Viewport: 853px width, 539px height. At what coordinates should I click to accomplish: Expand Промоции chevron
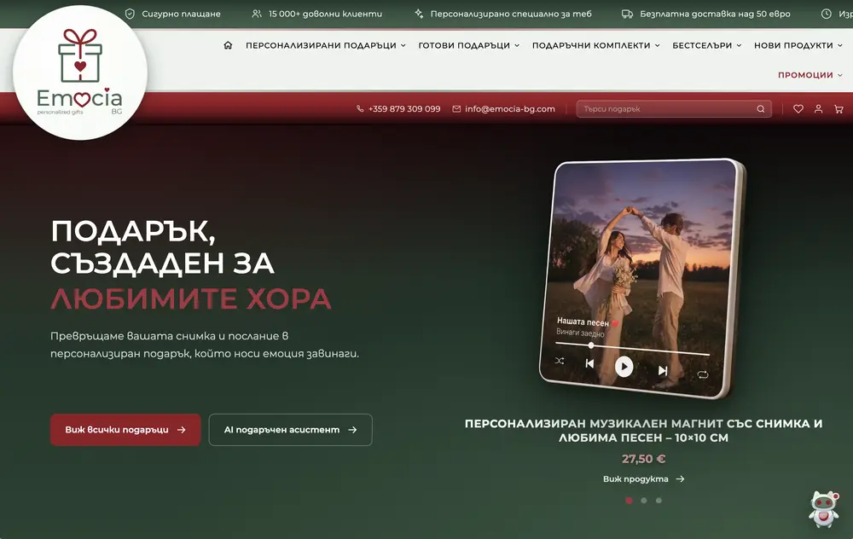tap(840, 75)
